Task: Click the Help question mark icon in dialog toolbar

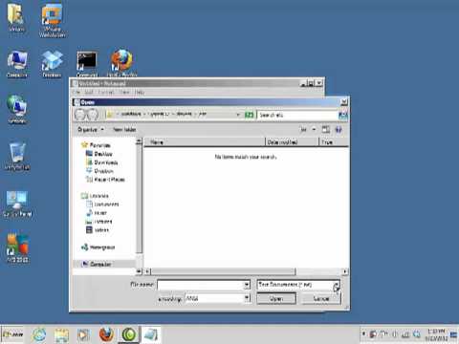Action: [339, 129]
